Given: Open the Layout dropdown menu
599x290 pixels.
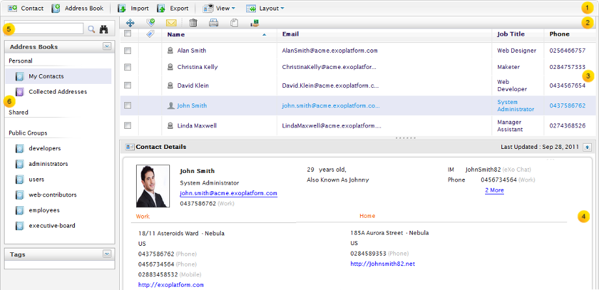Looking at the screenshot, I should coord(264,8).
